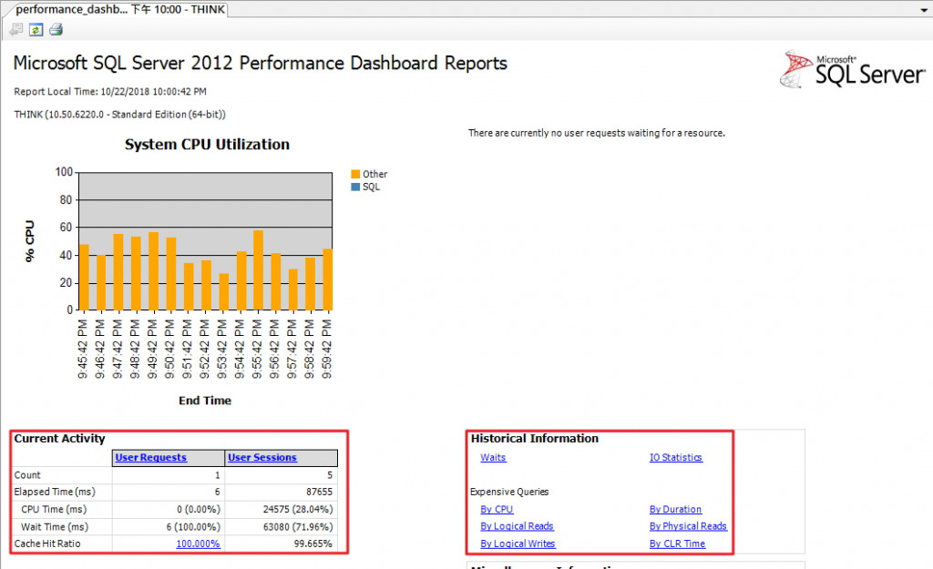View expensive queries By Logical Writes

tap(518, 544)
